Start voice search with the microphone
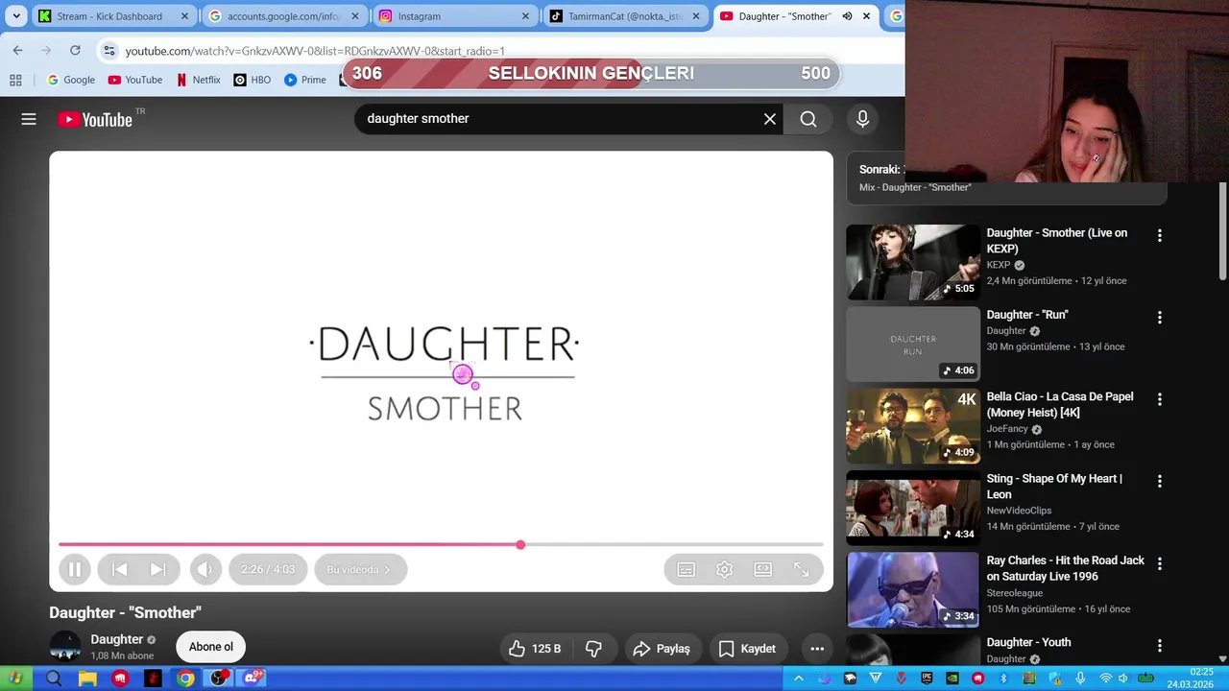This screenshot has height=691, width=1229. pyautogui.click(x=862, y=119)
